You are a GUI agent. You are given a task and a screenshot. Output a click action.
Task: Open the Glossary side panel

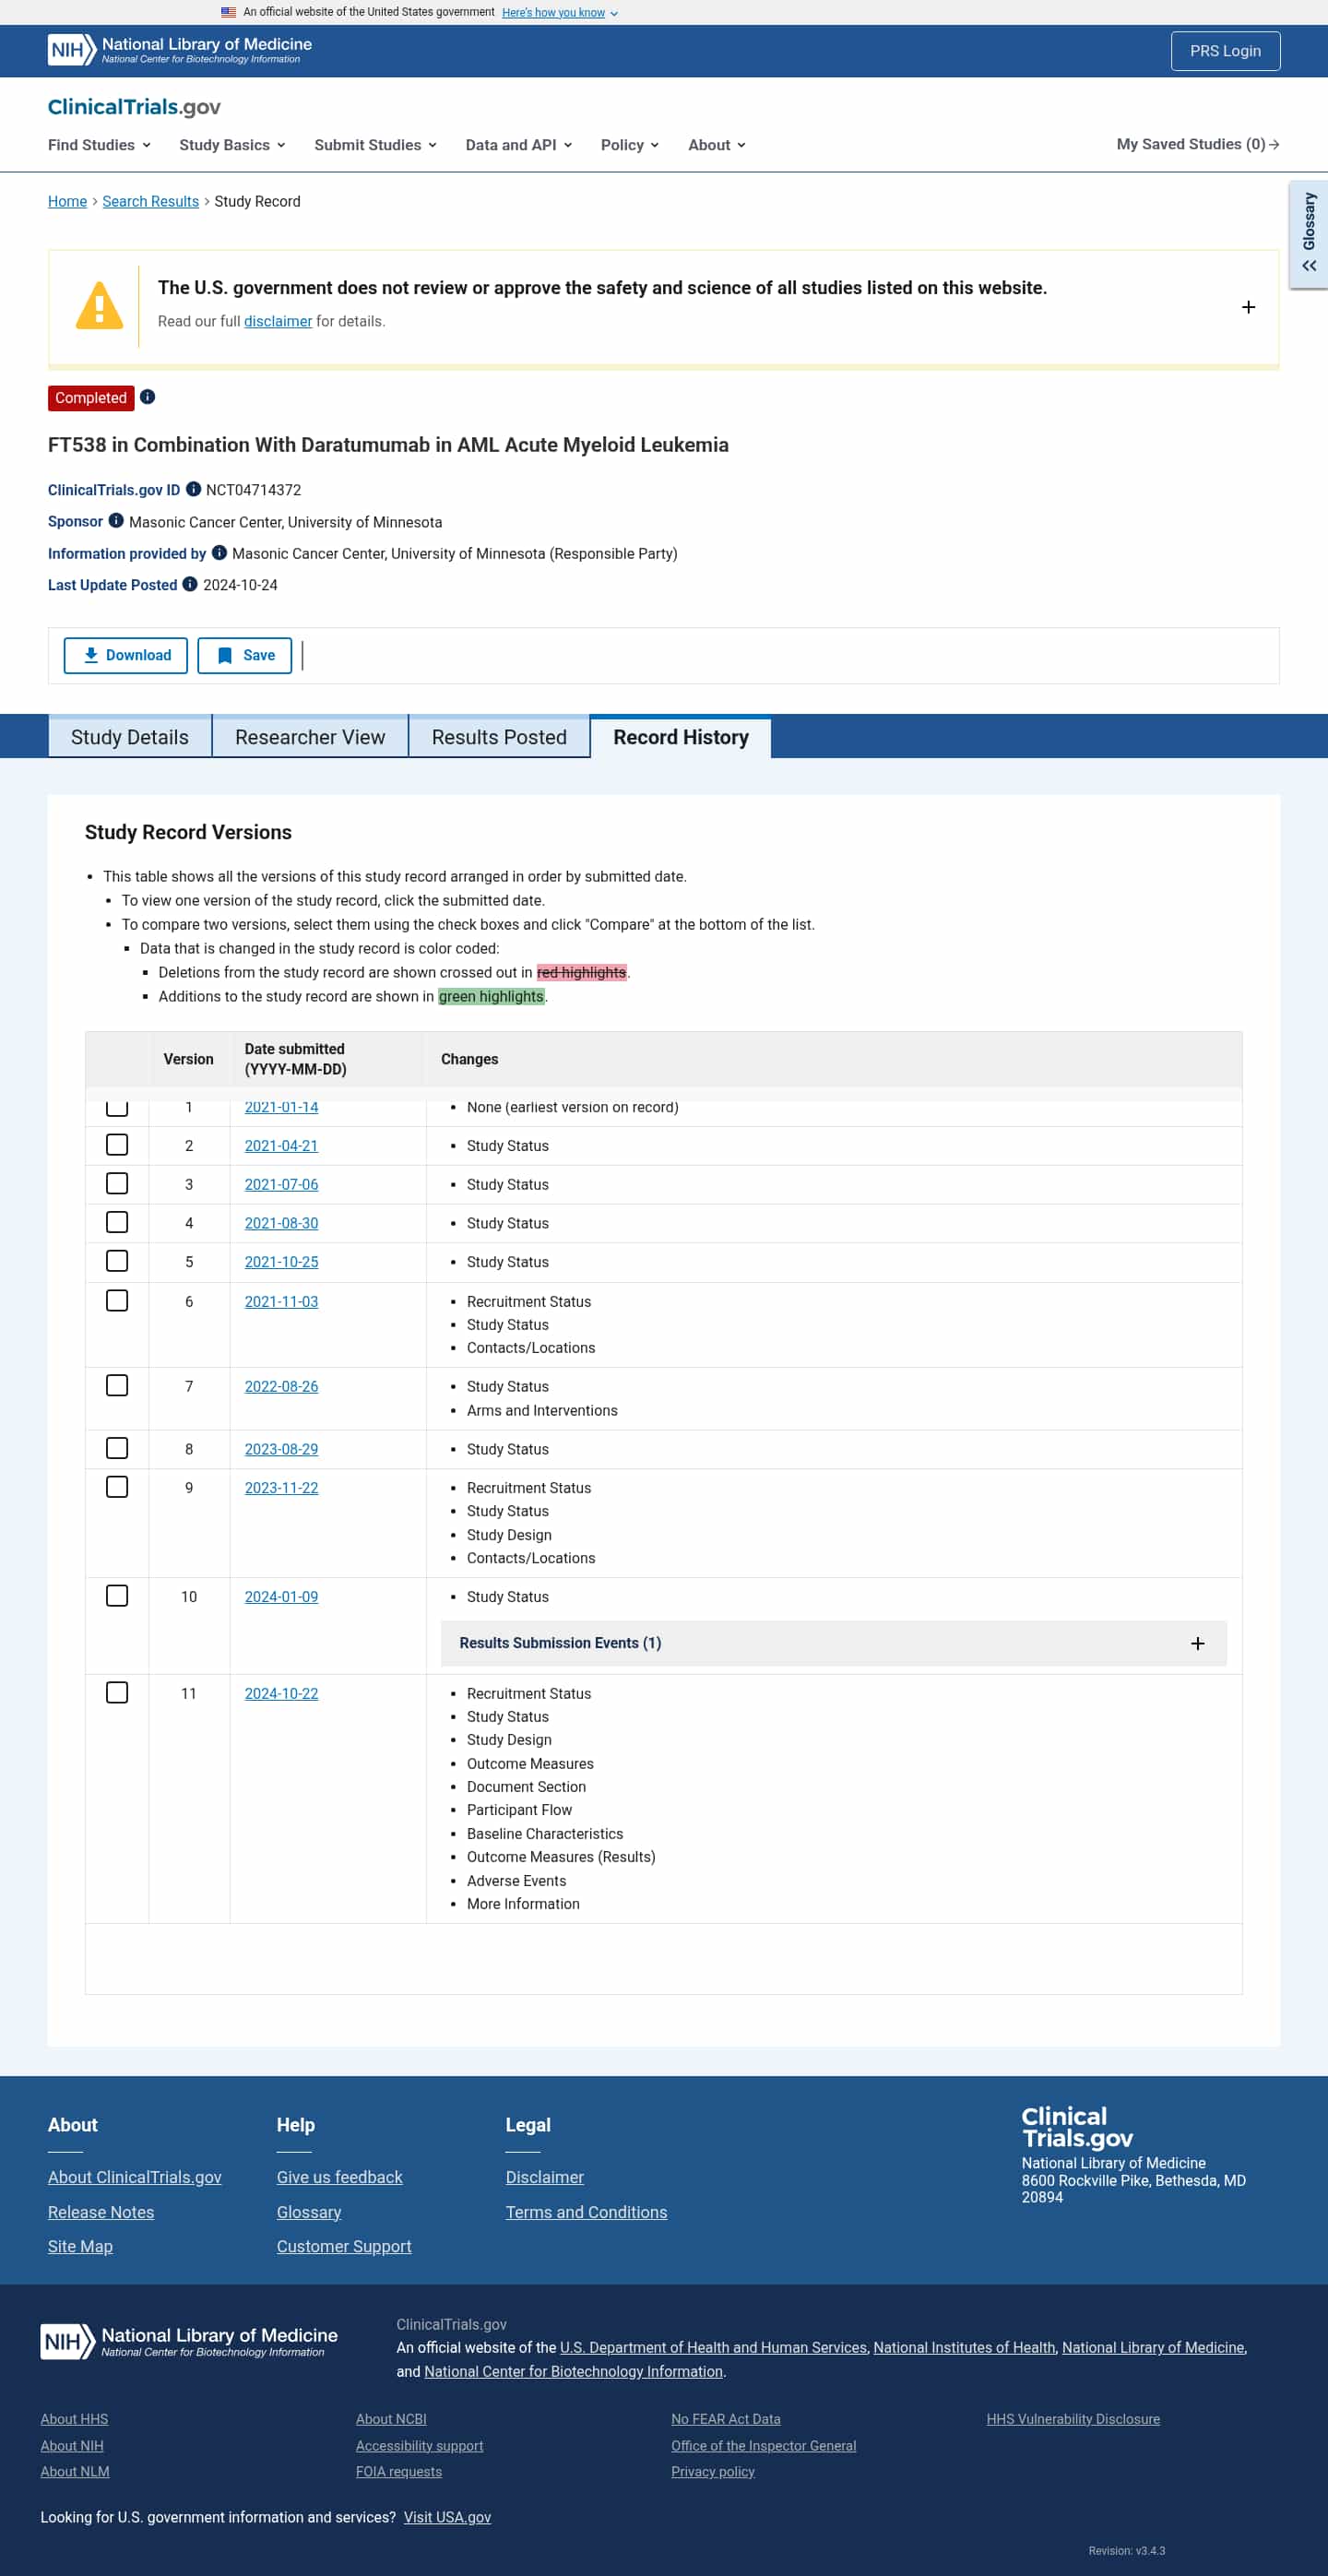coord(1308,235)
